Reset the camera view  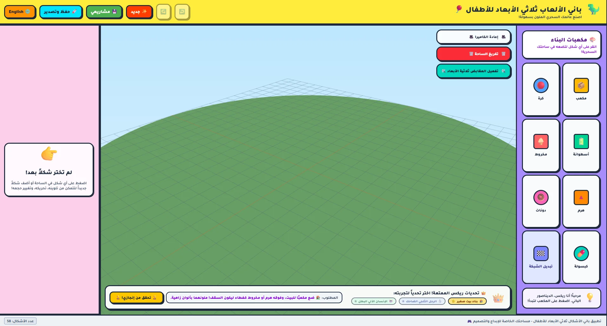(473, 37)
